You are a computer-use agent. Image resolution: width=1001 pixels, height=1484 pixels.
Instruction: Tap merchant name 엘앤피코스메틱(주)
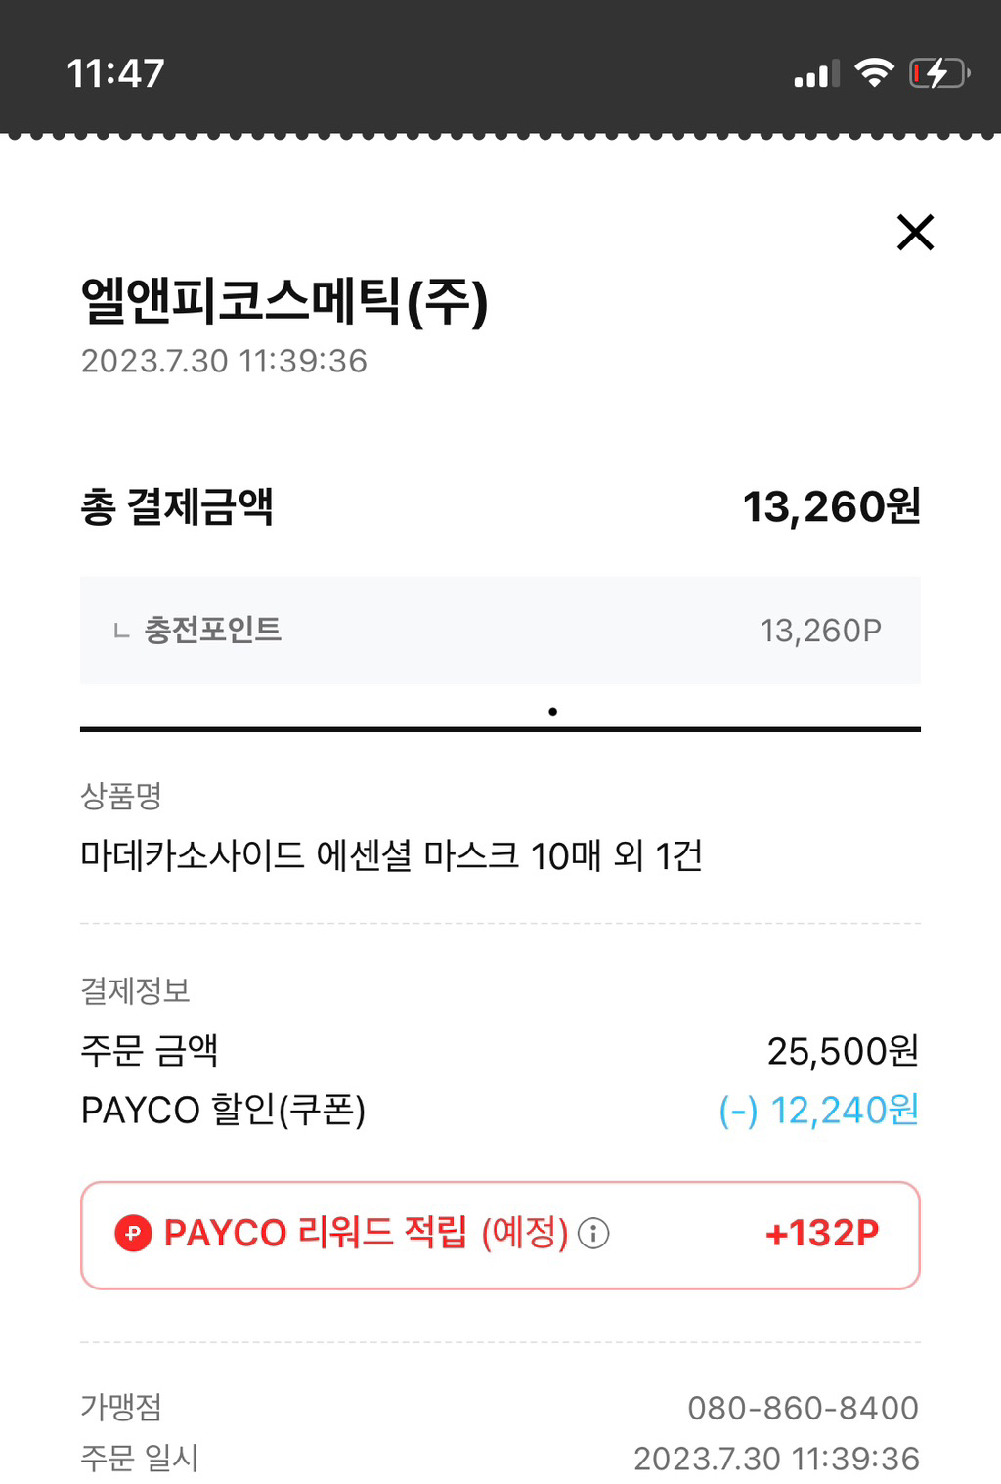[x=283, y=301]
